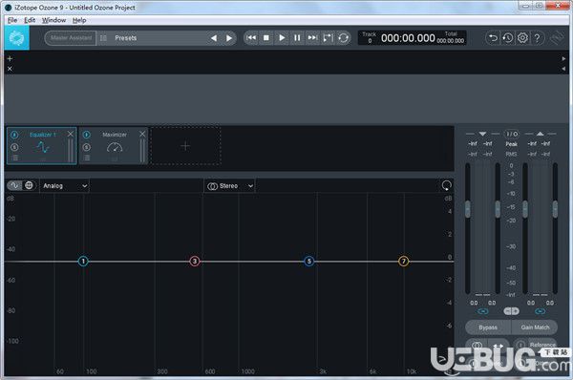The height and width of the screenshot is (380, 573).
Task: Go to the previous preset arrow
Action: coord(214,38)
